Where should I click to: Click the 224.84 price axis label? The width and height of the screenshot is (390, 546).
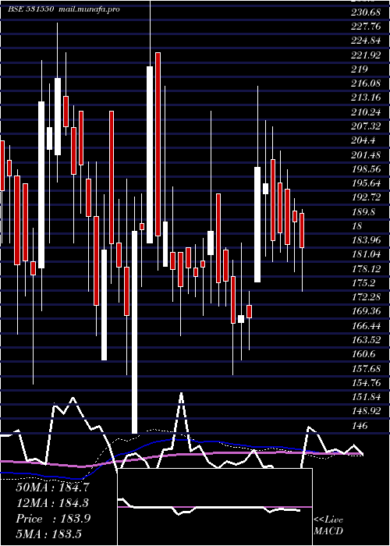pyautogui.click(x=366, y=41)
